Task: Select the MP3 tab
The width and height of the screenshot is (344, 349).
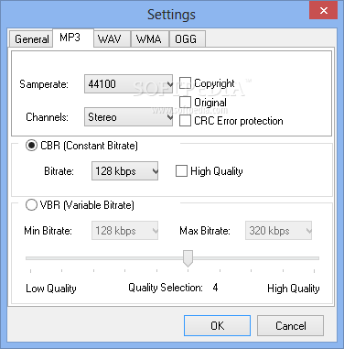Action: click(73, 38)
